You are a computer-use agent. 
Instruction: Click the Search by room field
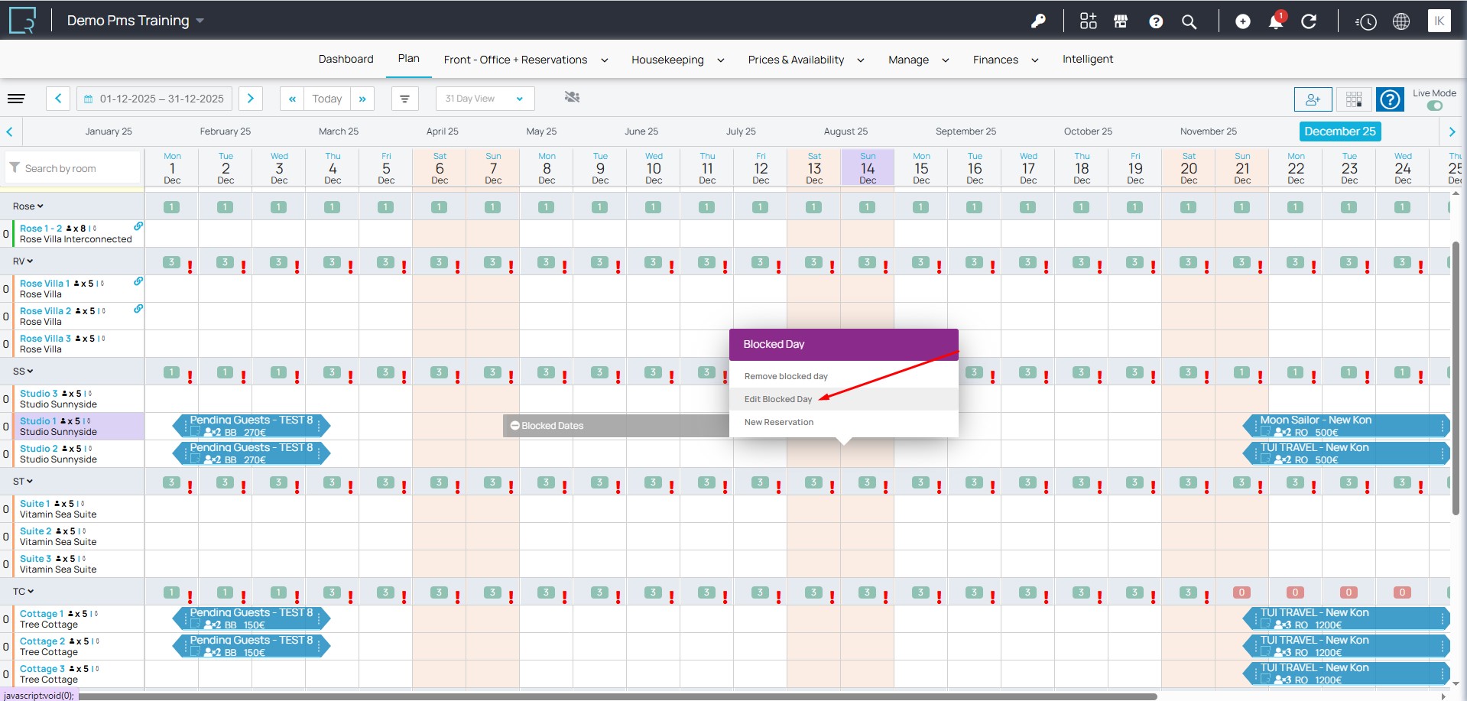click(x=73, y=167)
